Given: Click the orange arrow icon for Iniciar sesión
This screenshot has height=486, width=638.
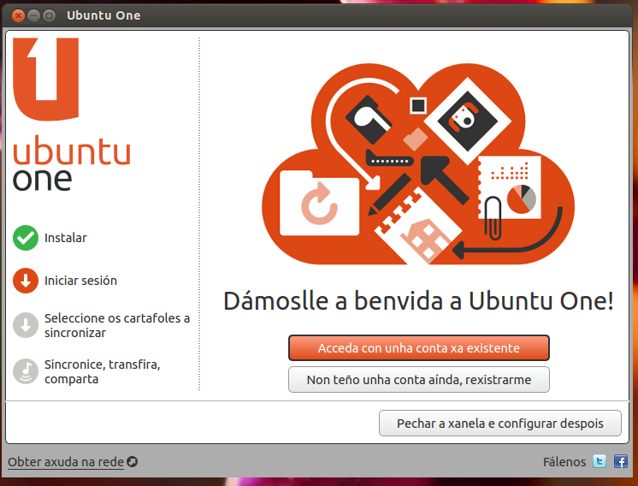Looking at the screenshot, I should pyautogui.click(x=26, y=281).
